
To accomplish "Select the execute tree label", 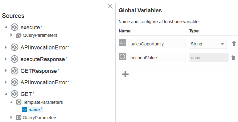I will (x=30, y=27).
